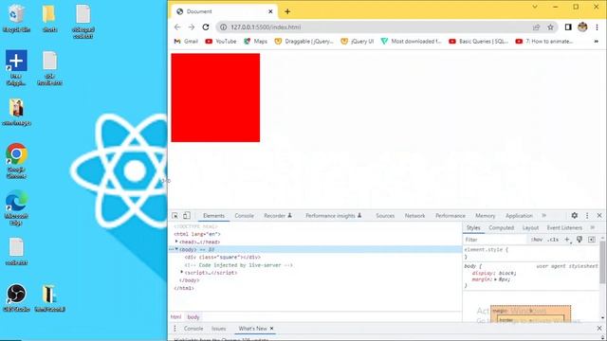The width and height of the screenshot is (607, 341).
Task: Switch to the Network tab
Action: (x=414, y=216)
